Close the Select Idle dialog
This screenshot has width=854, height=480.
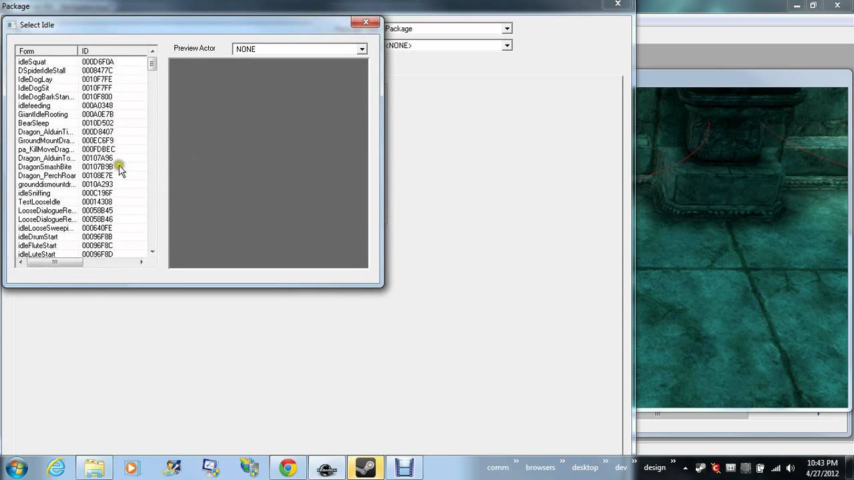366,22
